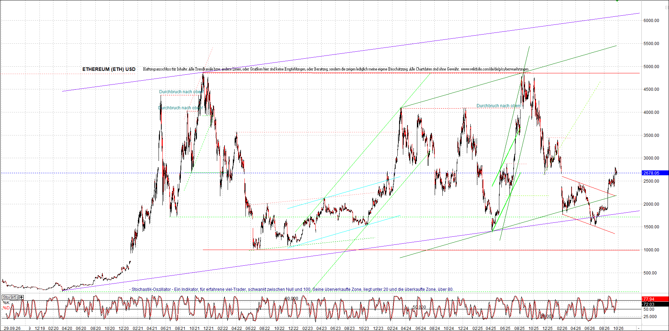This screenshot has width=669, height=331.
Task: Click the Stochastik-Oszillator description text
Action: point(292,289)
